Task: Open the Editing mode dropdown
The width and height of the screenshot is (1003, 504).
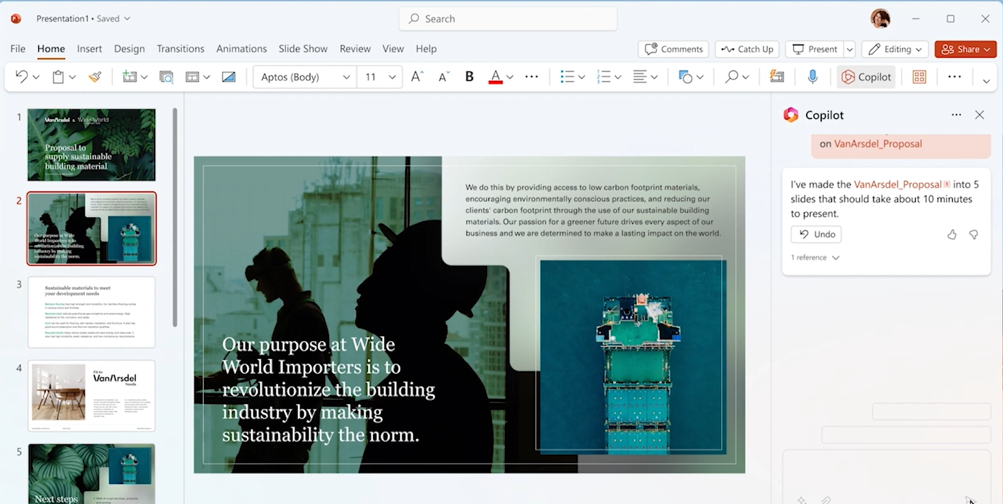Action: coord(894,49)
